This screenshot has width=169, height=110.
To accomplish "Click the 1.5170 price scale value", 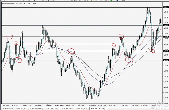I will pyautogui.click(x=166, y=18).
